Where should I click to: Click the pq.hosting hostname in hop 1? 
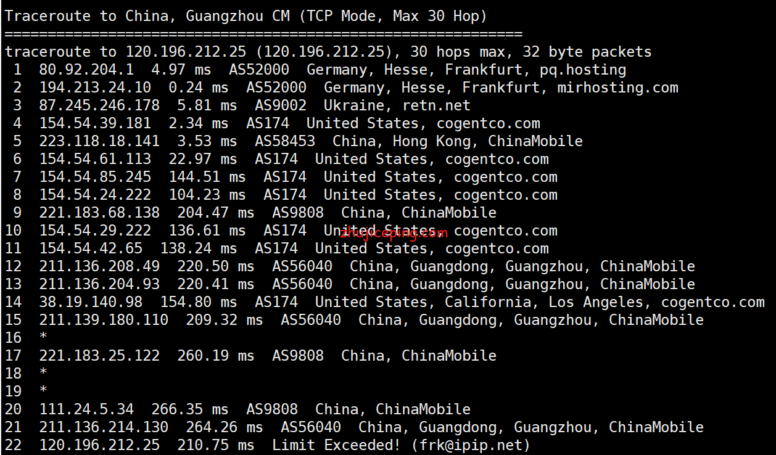coord(583,70)
